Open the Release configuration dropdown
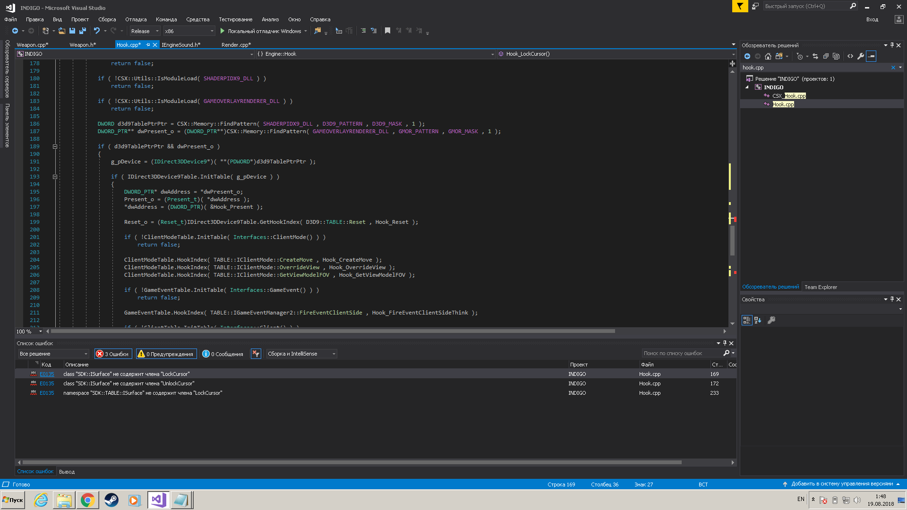Image resolution: width=907 pixels, height=510 pixels. tap(145, 31)
